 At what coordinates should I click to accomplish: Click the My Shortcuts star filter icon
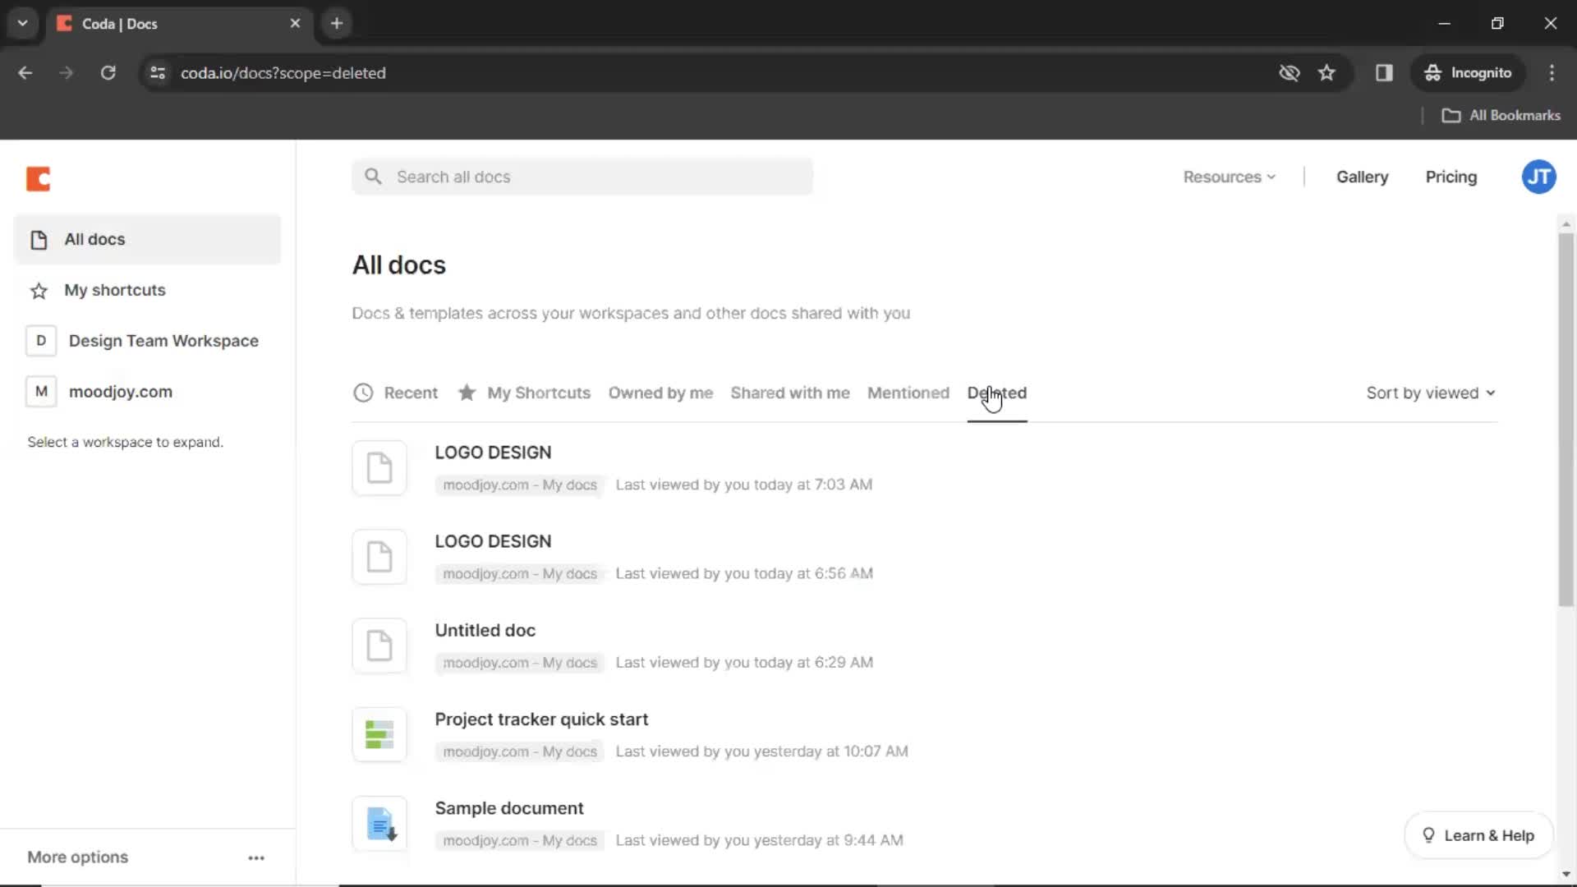468,392
